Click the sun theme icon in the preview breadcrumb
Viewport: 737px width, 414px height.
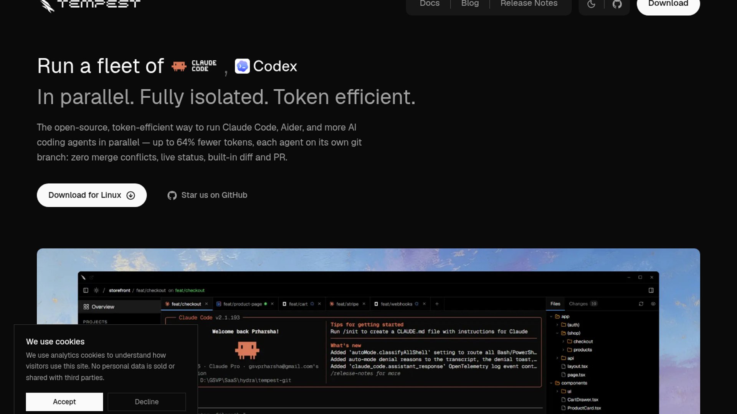tap(96, 290)
